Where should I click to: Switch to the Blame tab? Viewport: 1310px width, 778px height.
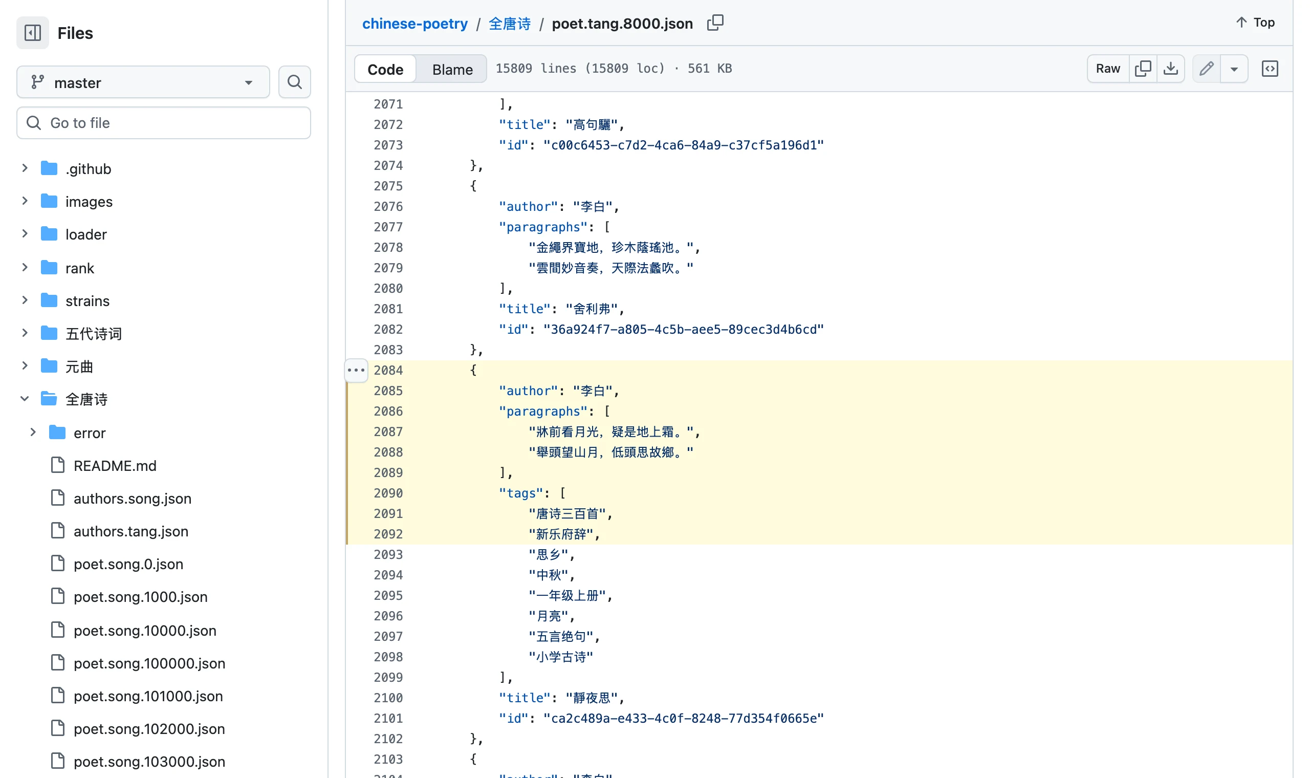coord(452,69)
